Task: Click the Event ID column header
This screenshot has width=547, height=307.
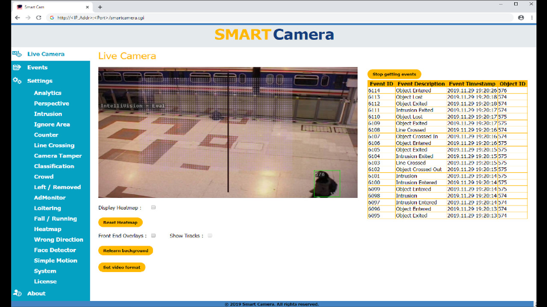Action: coord(381,84)
